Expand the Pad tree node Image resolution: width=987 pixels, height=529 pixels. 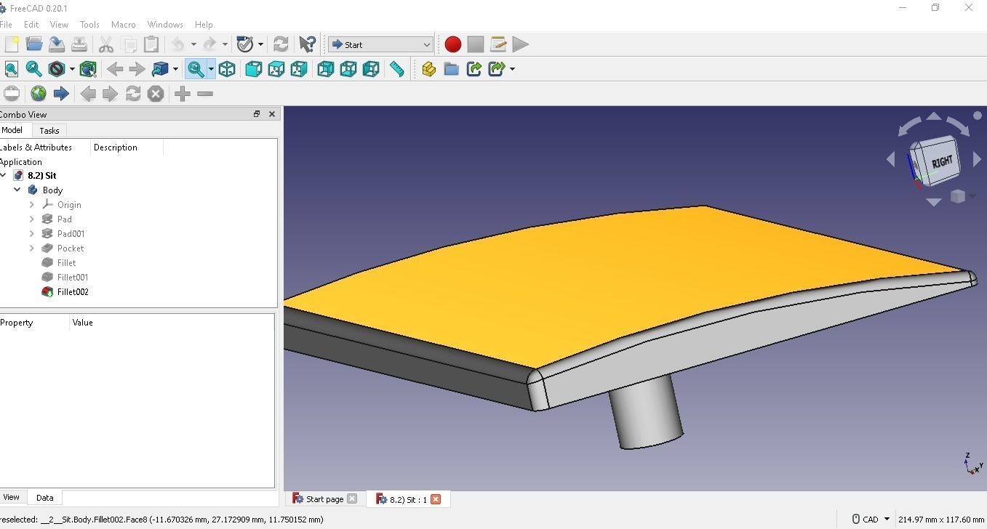pyautogui.click(x=32, y=219)
